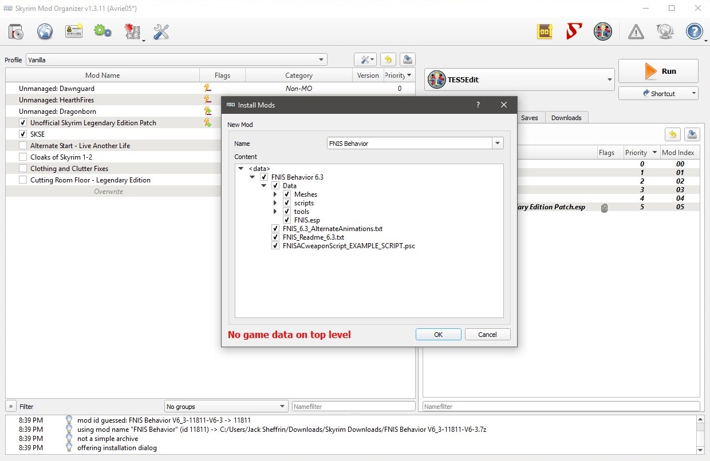Click the yellow bodyslide shortcut icon
Screen dimensions: 710x461
[545, 31]
